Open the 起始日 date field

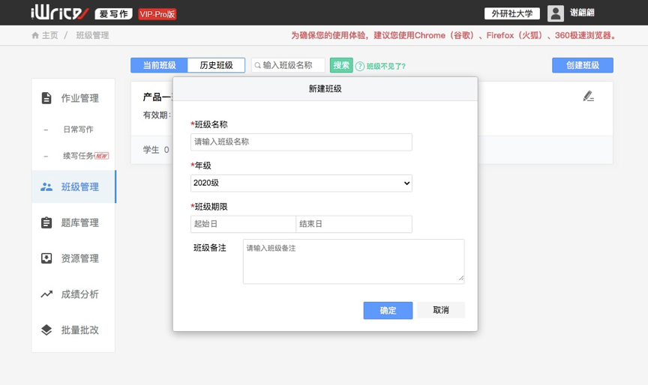pyautogui.click(x=243, y=224)
